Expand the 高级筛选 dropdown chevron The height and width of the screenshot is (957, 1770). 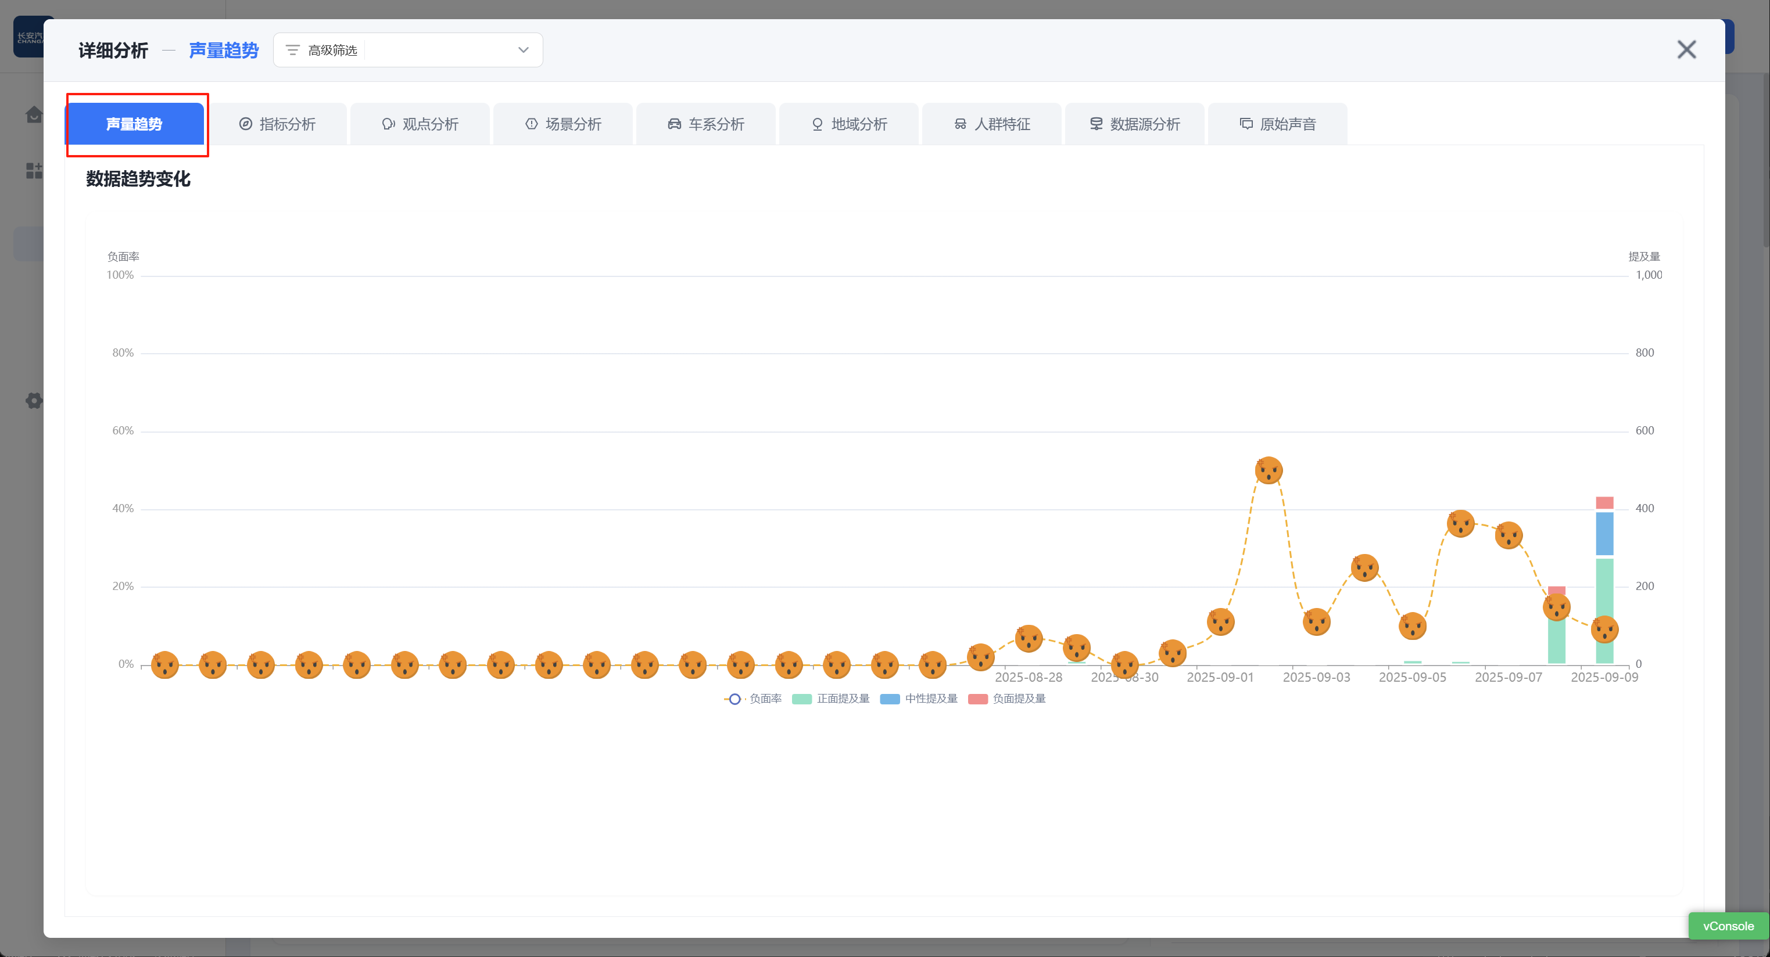coord(523,50)
